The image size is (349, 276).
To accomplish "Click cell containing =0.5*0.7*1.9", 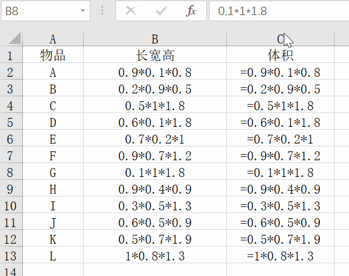I will [x=280, y=238].
